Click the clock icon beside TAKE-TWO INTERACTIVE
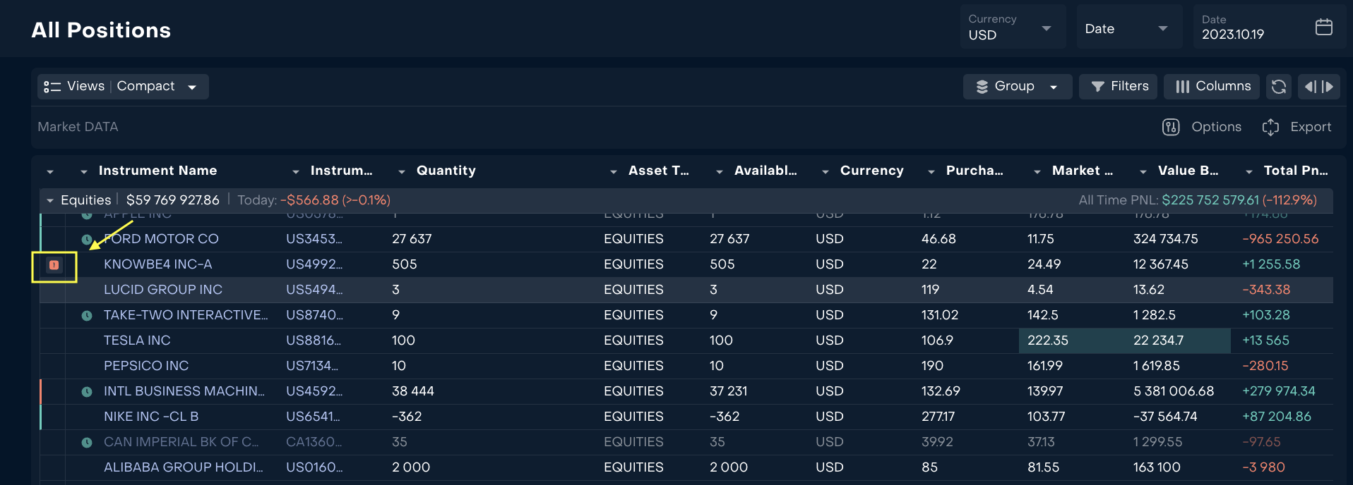Image resolution: width=1353 pixels, height=485 pixels. click(87, 316)
